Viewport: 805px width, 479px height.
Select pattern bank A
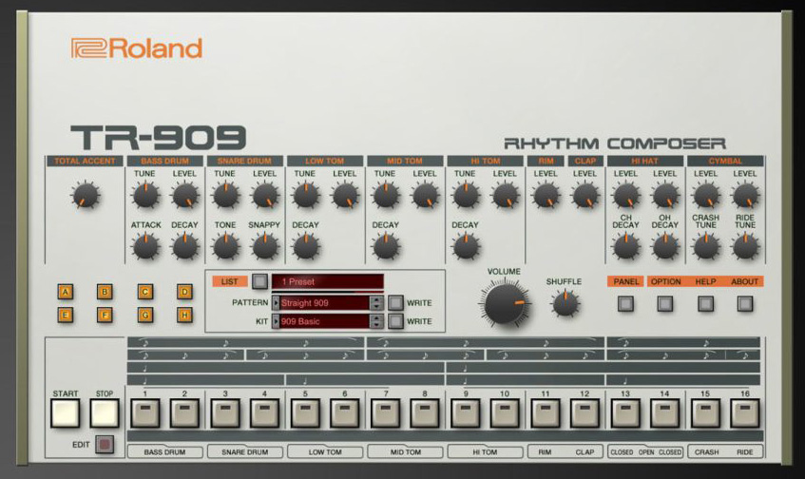click(66, 292)
